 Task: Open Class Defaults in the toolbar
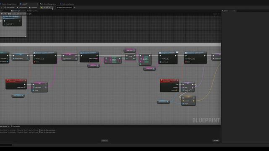point(22,8)
